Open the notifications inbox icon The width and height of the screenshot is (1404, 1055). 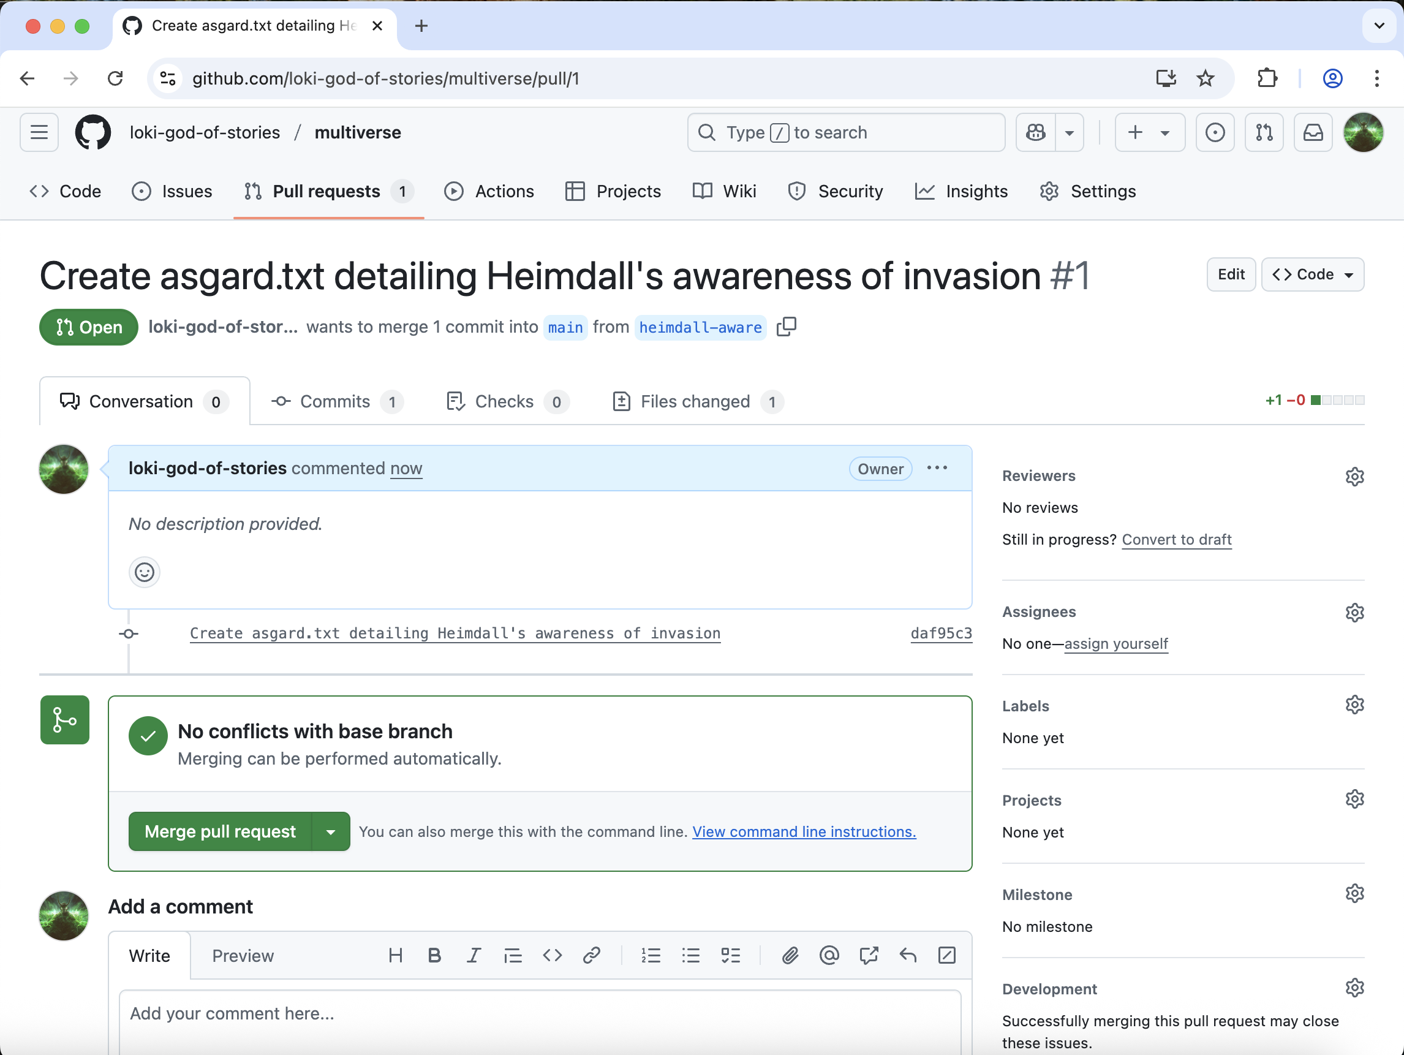[1313, 132]
